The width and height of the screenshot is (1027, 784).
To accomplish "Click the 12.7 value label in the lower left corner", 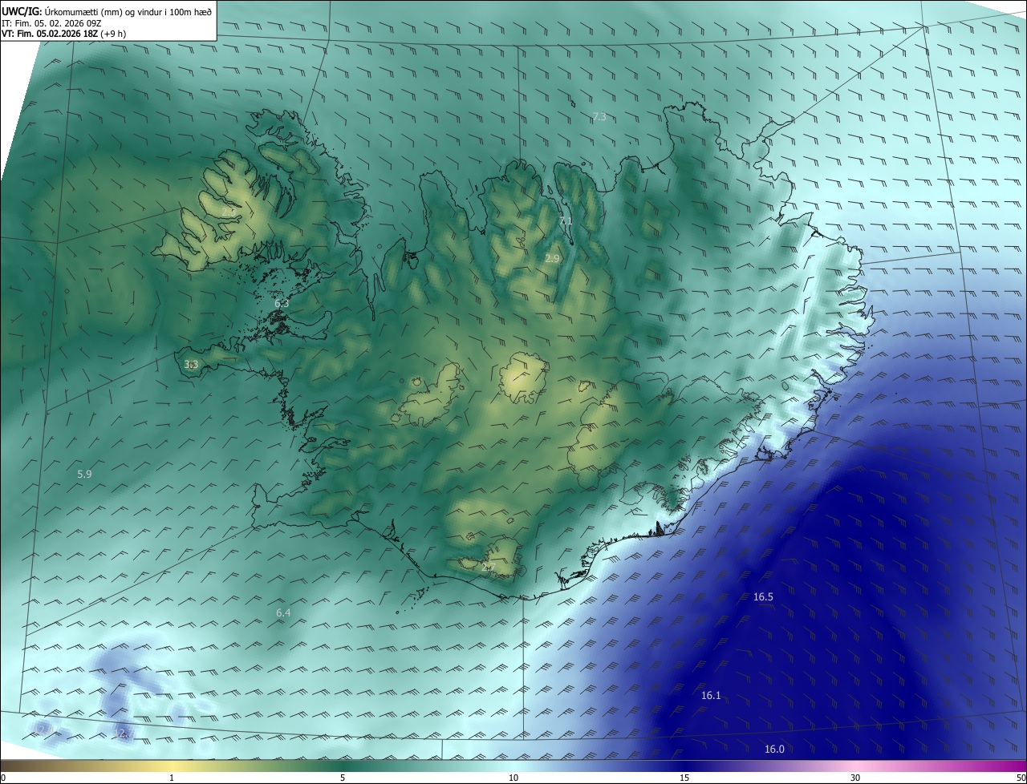I will tap(122, 732).
